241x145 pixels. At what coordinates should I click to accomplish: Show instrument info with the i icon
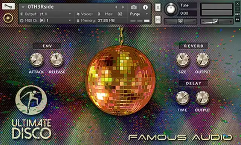pyautogui.click(x=145, y=7)
